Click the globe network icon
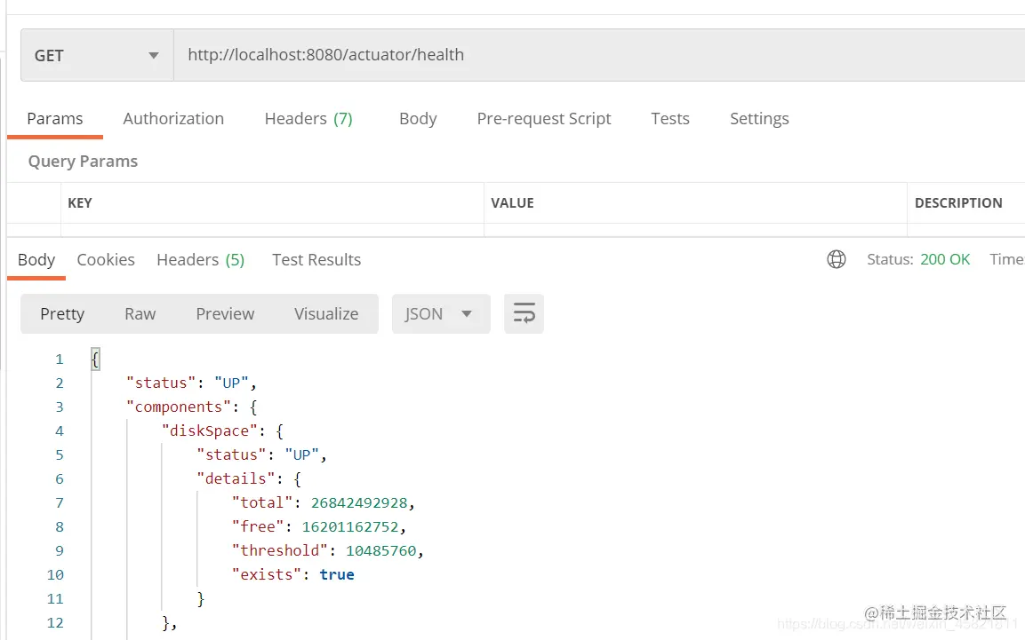 (837, 259)
